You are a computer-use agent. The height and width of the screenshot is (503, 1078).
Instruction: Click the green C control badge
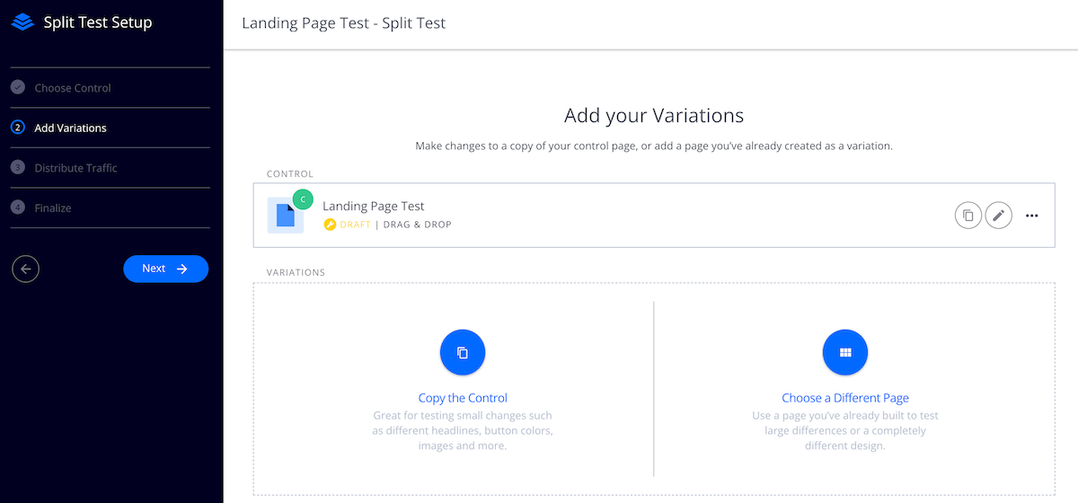pos(303,199)
